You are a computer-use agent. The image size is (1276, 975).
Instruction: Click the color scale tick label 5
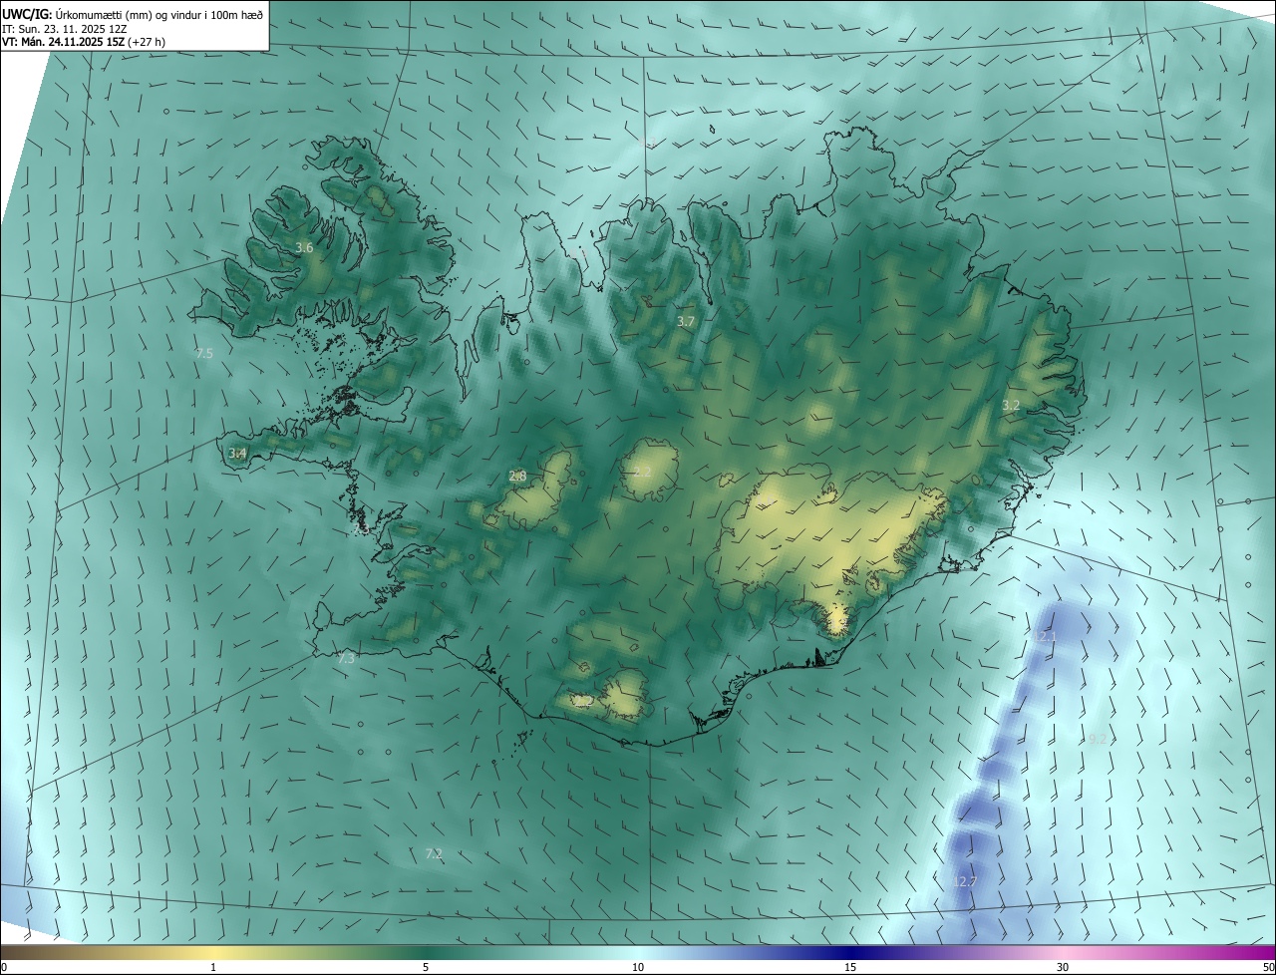(426, 967)
